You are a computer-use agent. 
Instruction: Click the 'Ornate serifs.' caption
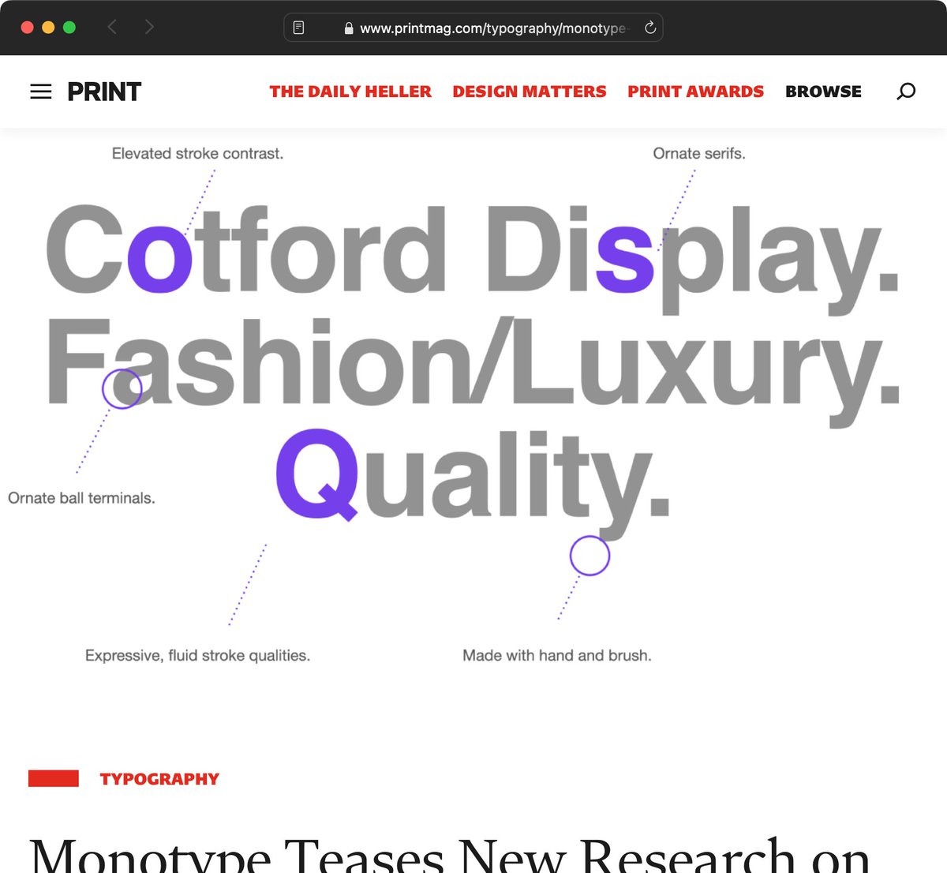point(699,154)
